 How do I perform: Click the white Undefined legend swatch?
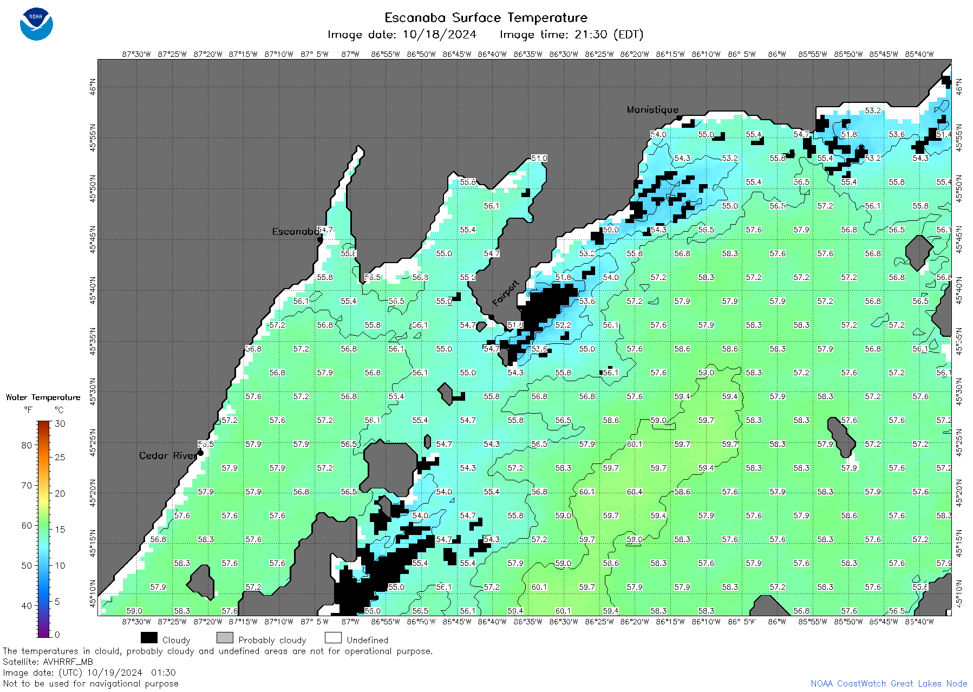tap(333, 638)
